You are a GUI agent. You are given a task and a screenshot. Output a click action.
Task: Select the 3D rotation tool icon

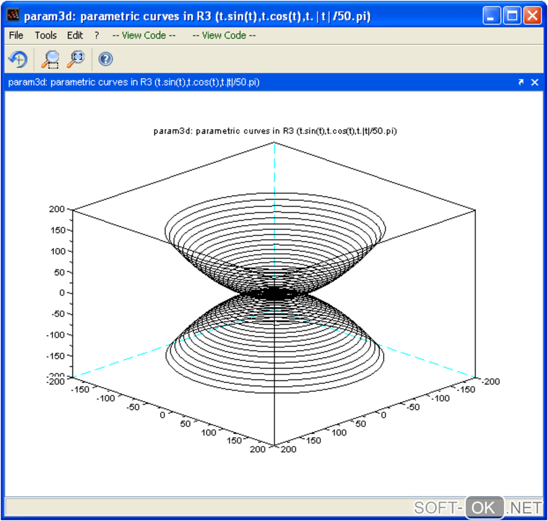click(x=18, y=59)
